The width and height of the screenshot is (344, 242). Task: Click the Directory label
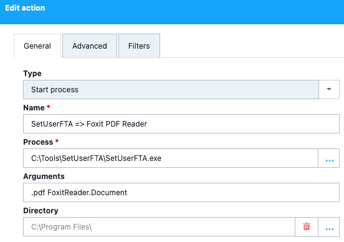coord(41,211)
